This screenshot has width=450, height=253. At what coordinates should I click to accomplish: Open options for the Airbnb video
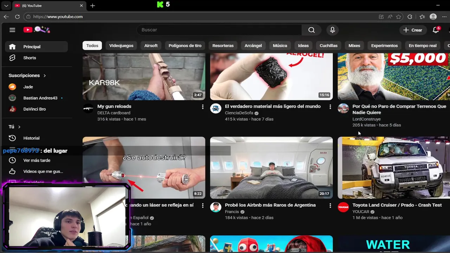point(330,206)
